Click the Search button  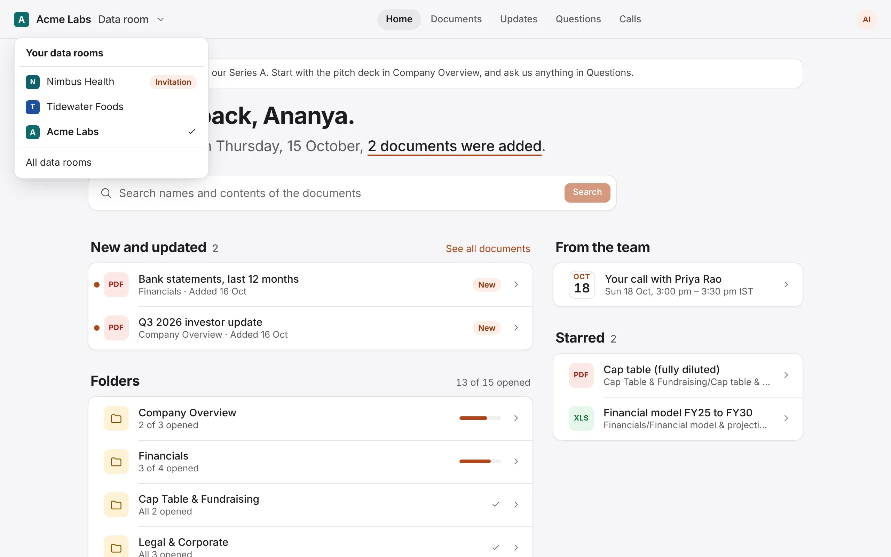click(587, 193)
